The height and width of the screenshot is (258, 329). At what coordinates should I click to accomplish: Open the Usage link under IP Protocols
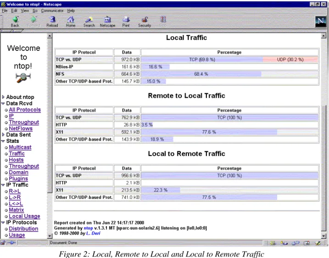pyautogui.click(x=17, y=235)
